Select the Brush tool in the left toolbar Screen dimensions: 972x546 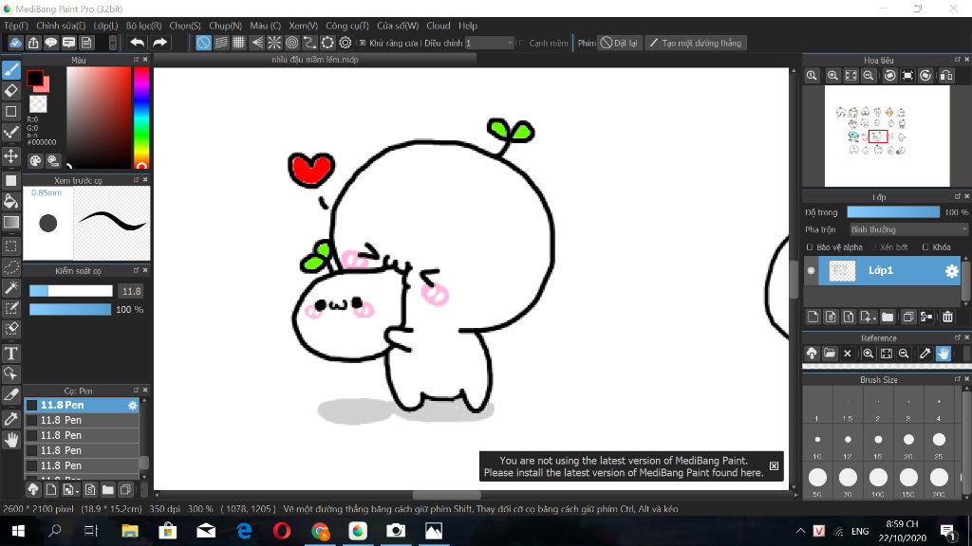click(11, 70)
